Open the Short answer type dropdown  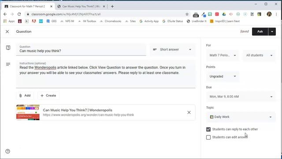click(172, 49)
